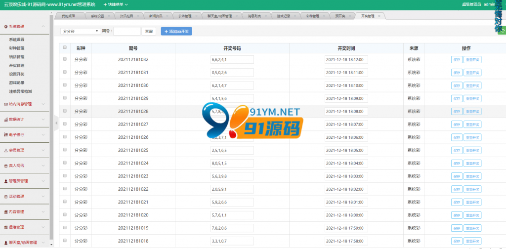The width and height of the screenshot is (506, 249).
Task: Check the box for row 202112181022
Action: (65, 188)
